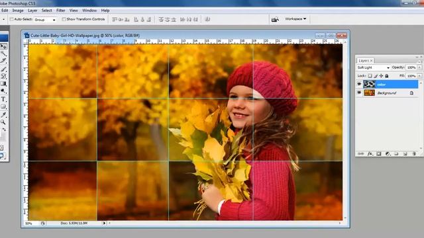This screenshot has height=238, width=424.
Task: Create a new group folder icon
Action: click(x=396, y=154)
